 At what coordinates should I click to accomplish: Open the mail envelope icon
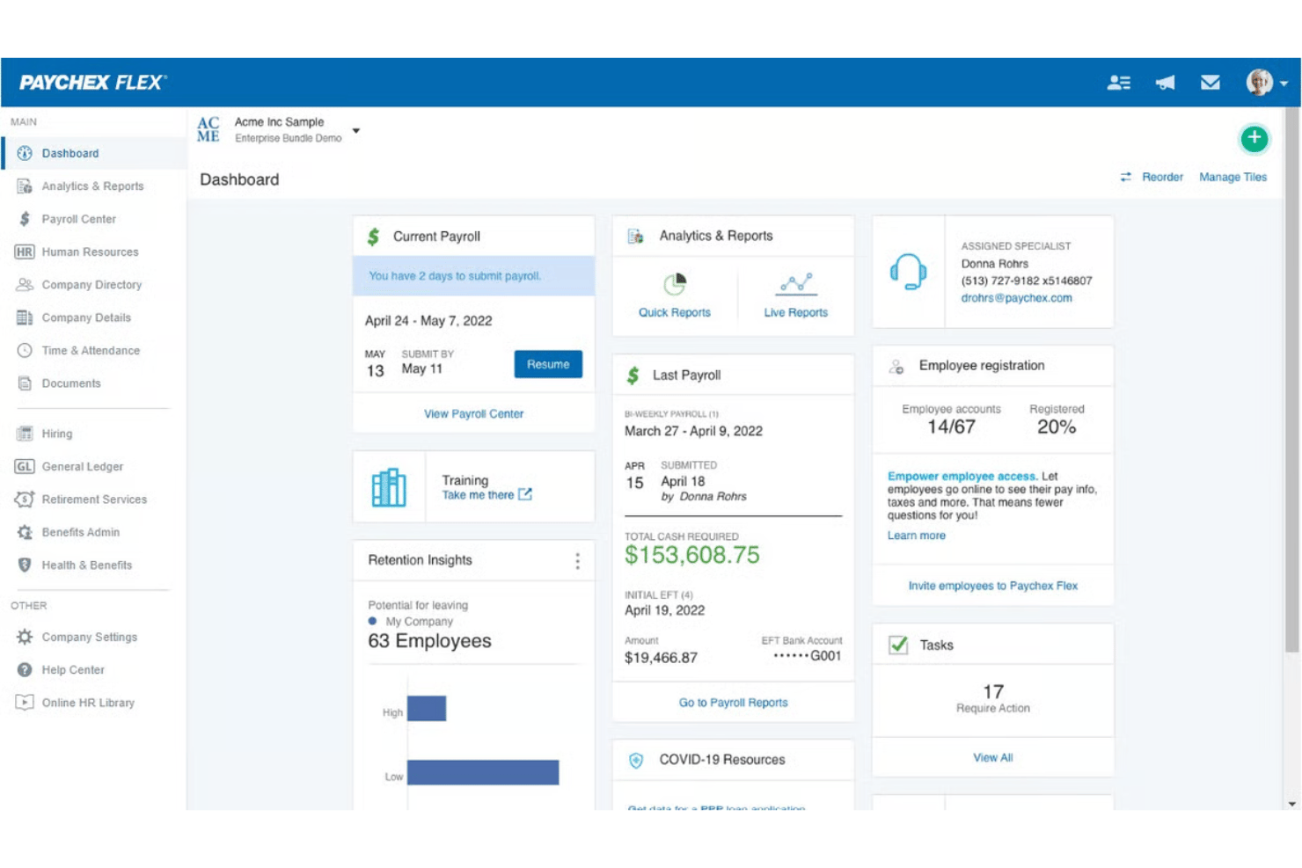tap(1211, 83)
